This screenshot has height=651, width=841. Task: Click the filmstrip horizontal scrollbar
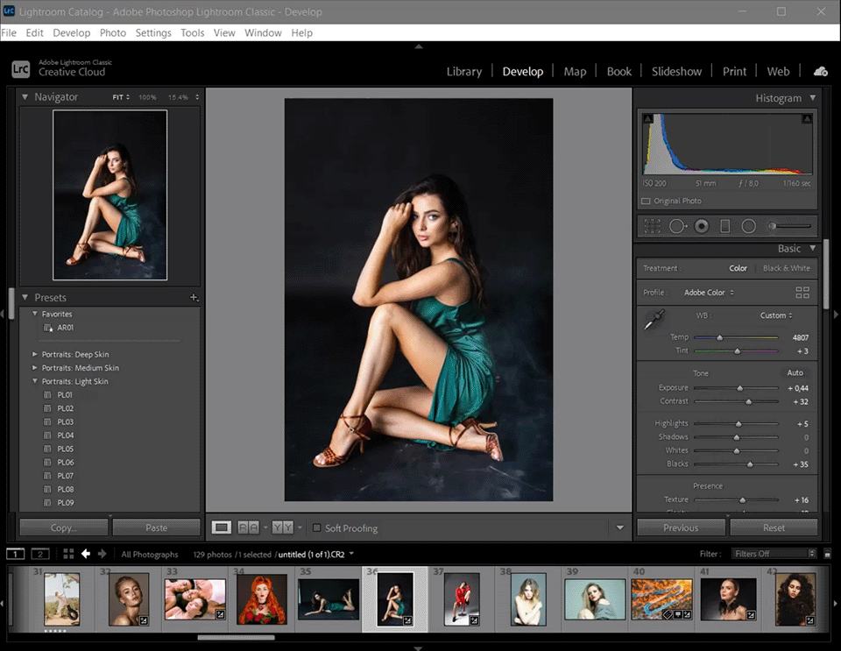click(236, 638)
